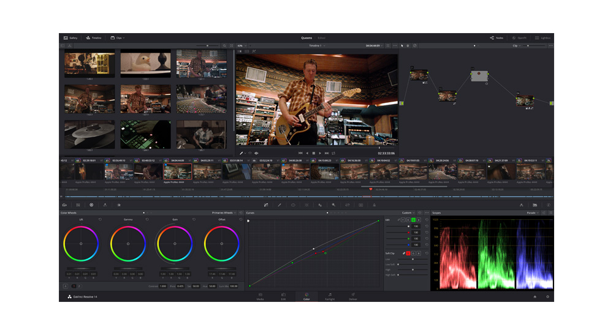
Task: Toggle the Nodes panel display
Action: [497, 38]
